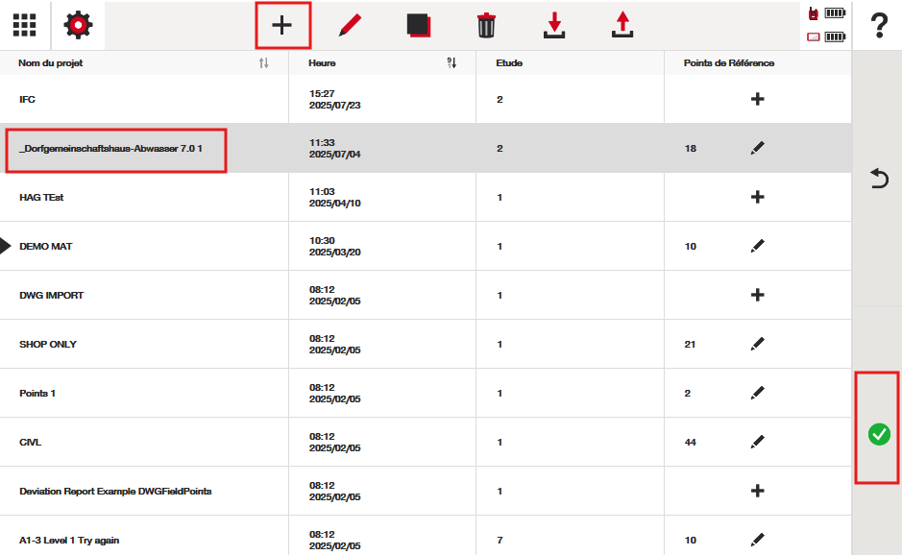Open the apps grid menu
Screen dimensions: 902x555
point(25,25)
